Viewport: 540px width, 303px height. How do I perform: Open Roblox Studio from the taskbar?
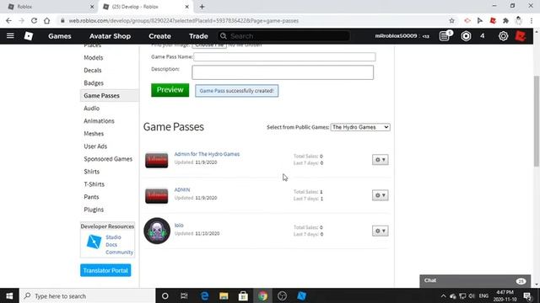tap(302, 295)
